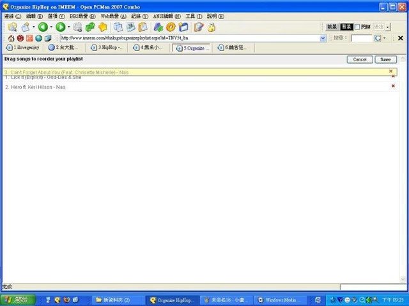Click the search text box
Image resolution: width=409 pixels, height=306 pixels.
362,38
